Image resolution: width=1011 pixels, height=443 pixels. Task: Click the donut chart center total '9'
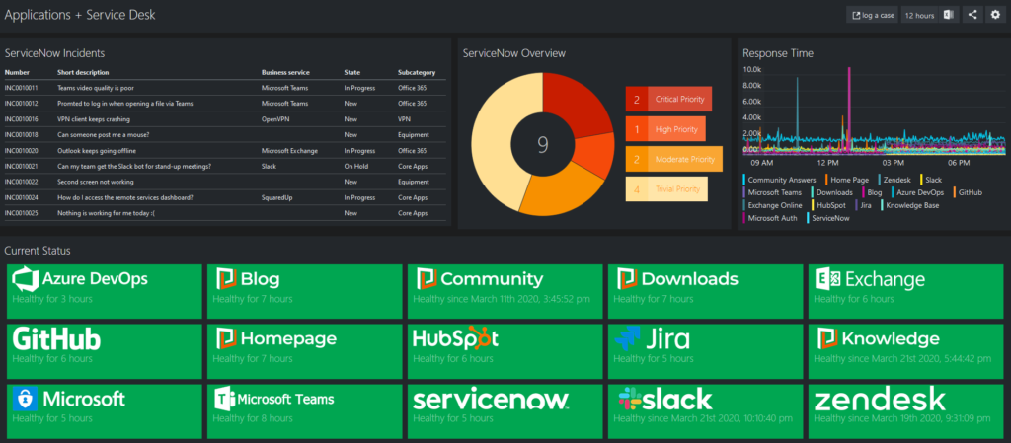(543, 145)
